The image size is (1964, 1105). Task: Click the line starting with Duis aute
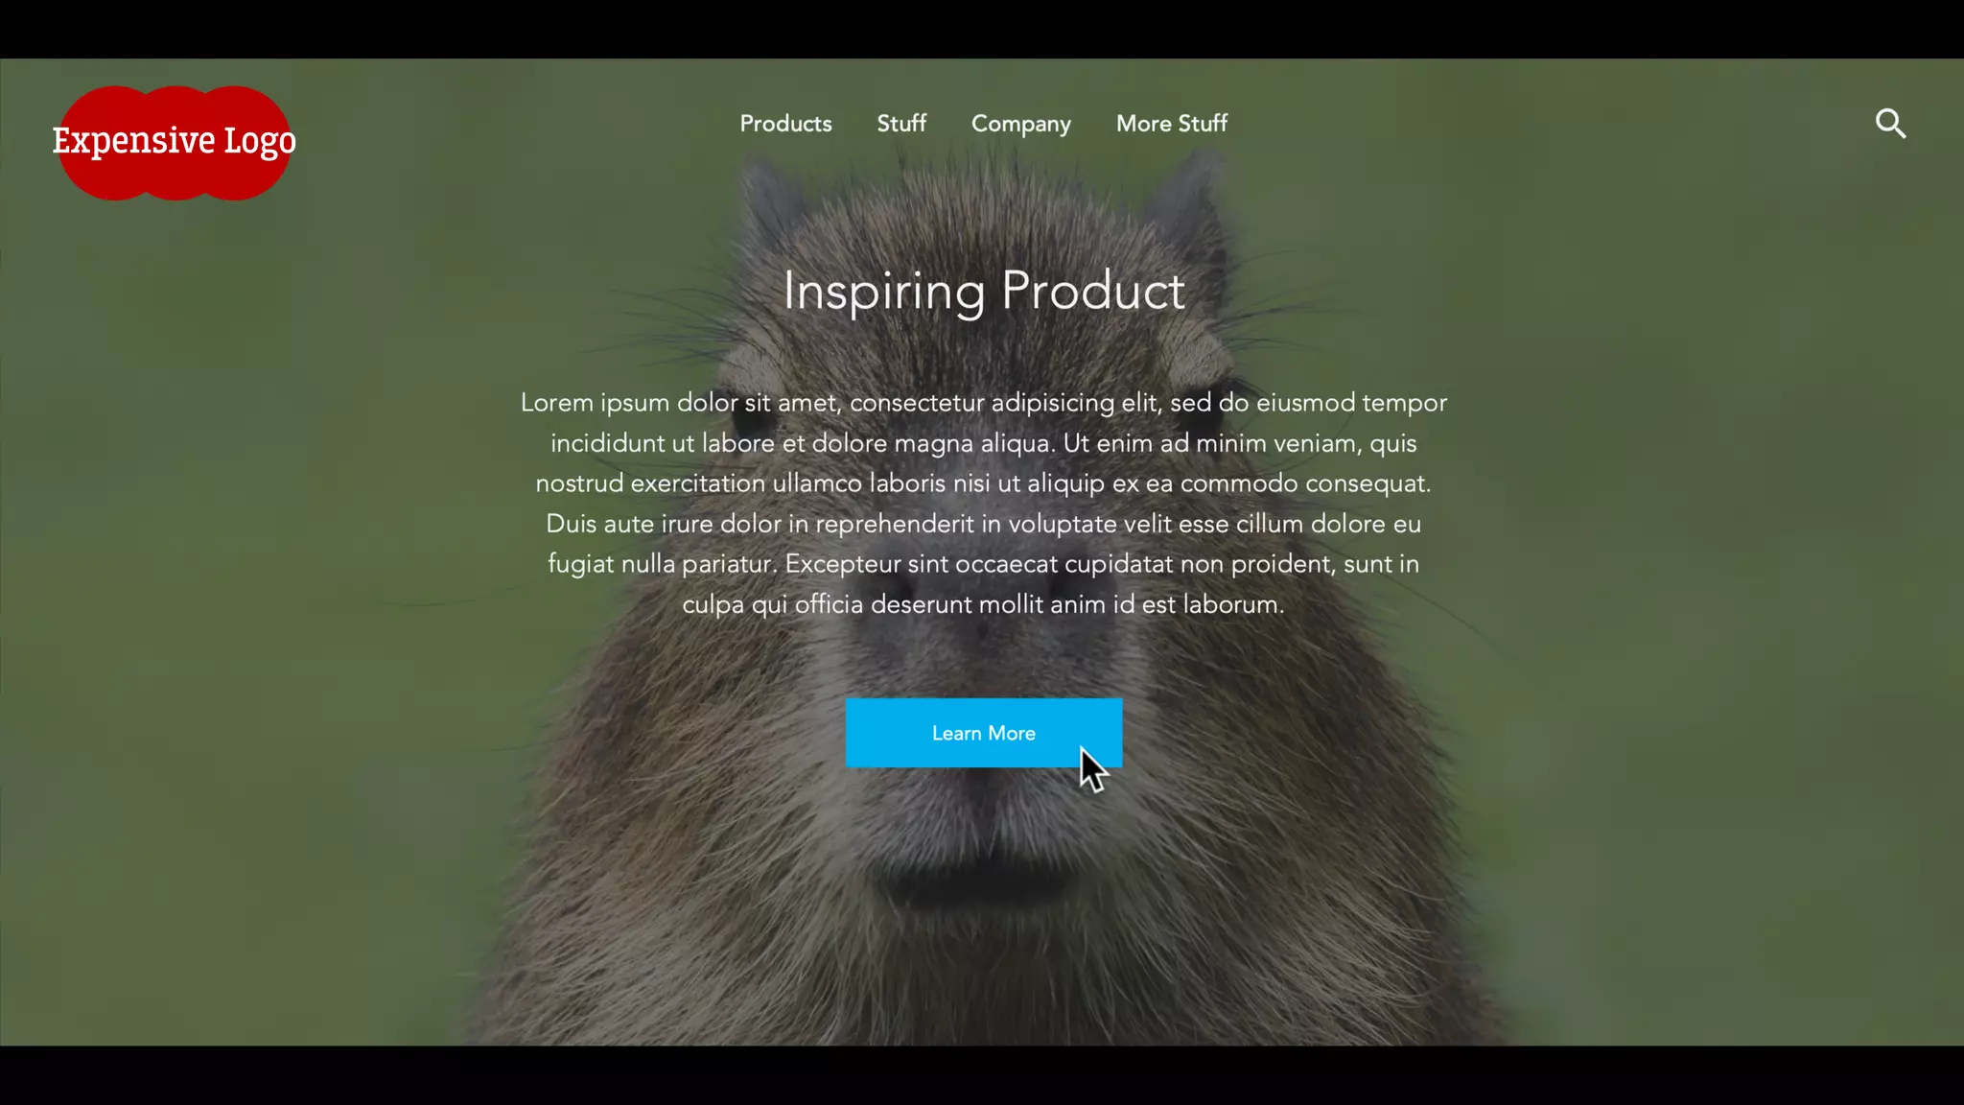(x=983, y=524)
